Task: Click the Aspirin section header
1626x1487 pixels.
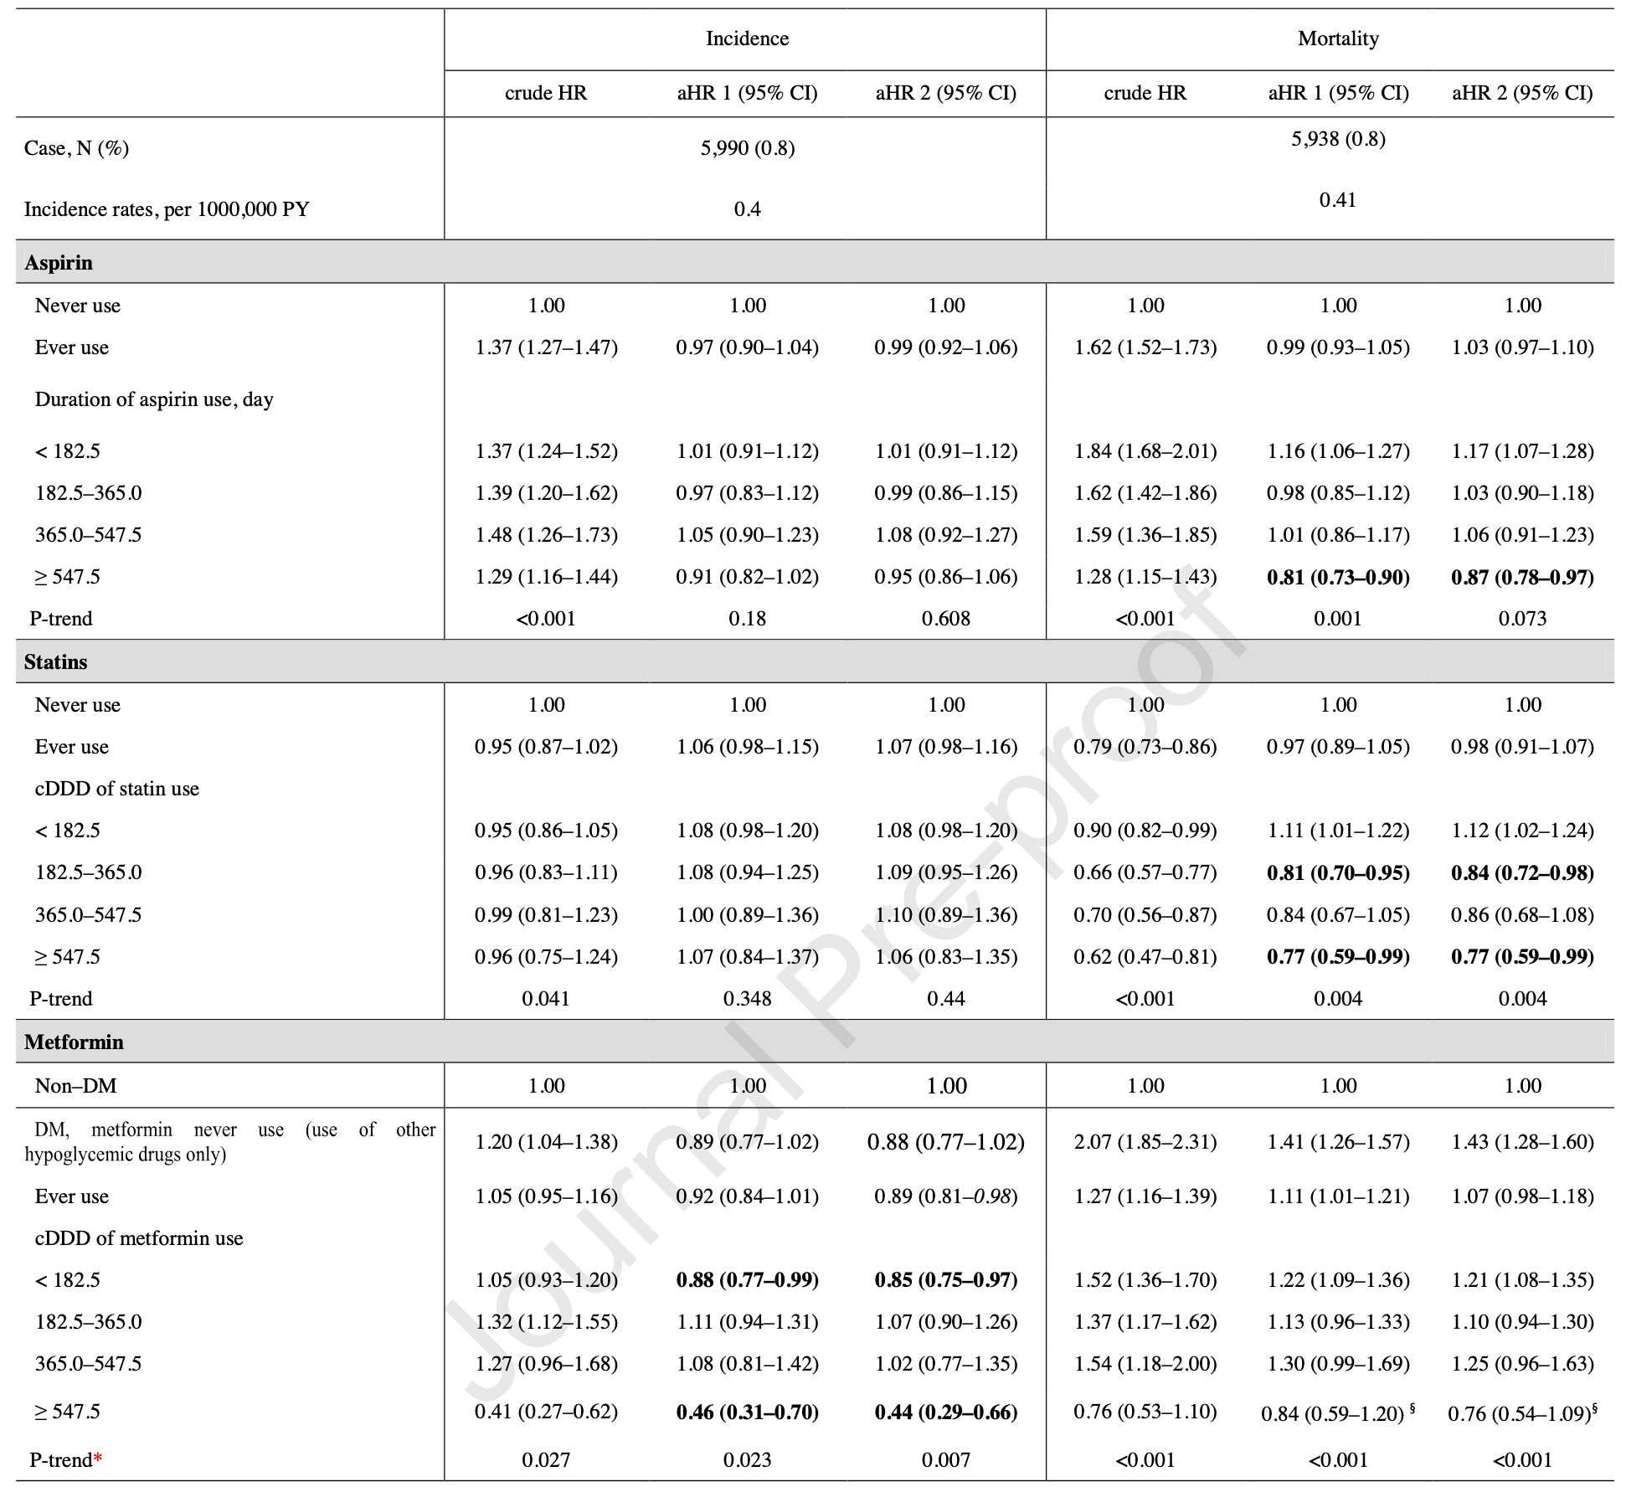Action: click(x=59, y=263)
